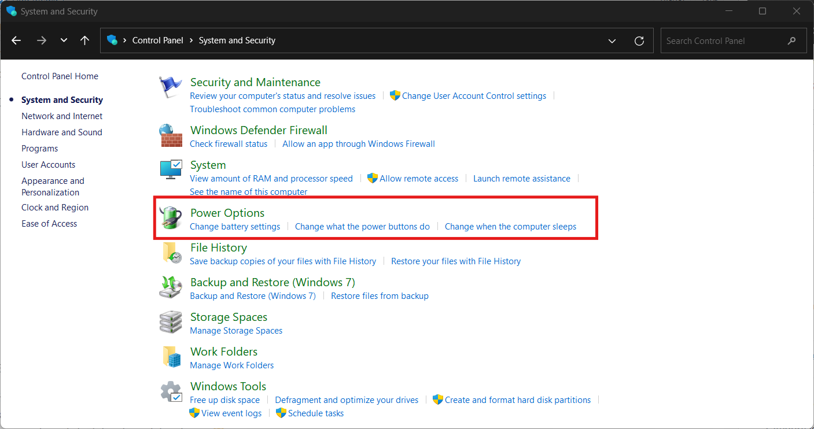Open Clock and Region category
814x429 pixels.
point(55,208)
